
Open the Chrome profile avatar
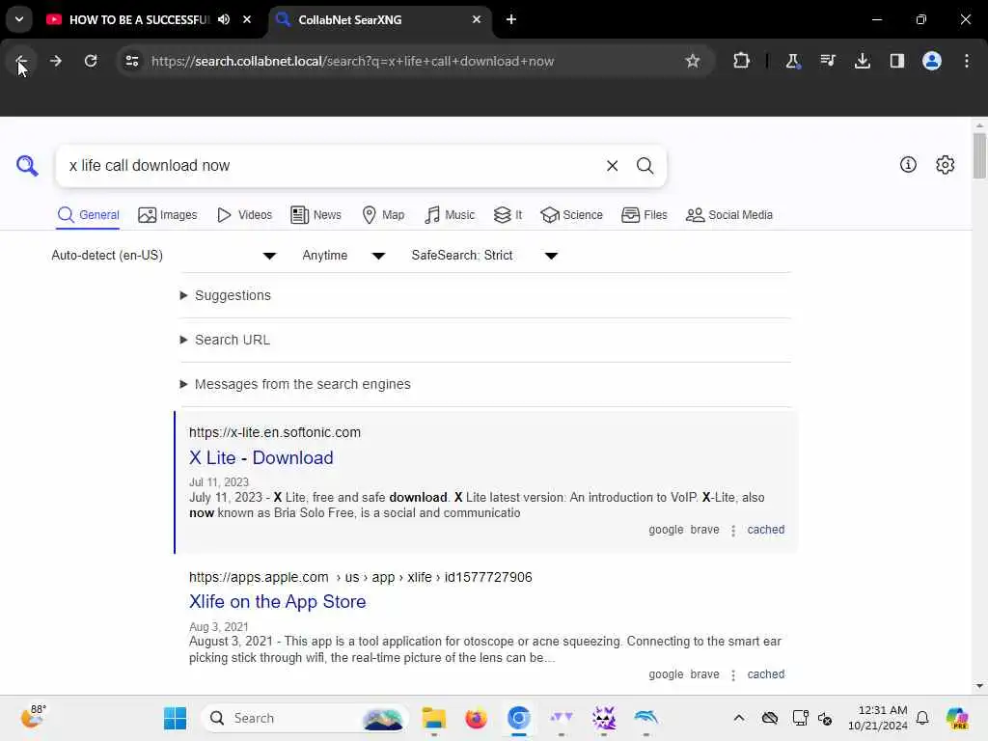pos(932,61)
